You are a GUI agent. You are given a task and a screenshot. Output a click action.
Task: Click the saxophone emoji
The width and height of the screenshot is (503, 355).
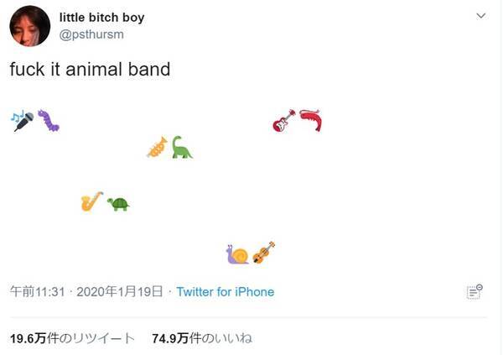tap(91, 201)
